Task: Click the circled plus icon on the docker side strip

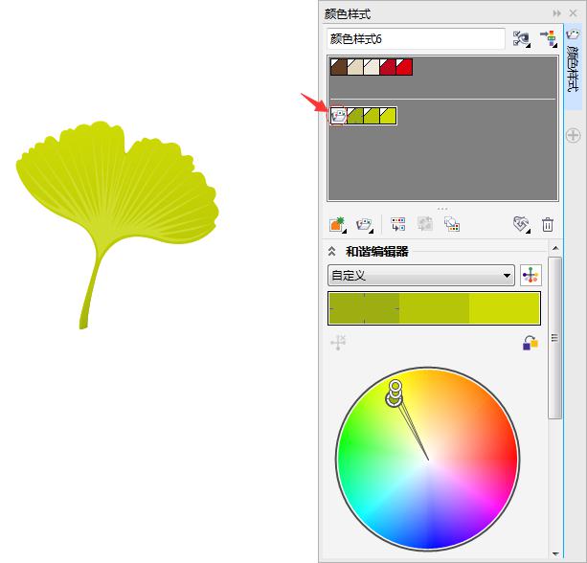Action: click(574, 135)
